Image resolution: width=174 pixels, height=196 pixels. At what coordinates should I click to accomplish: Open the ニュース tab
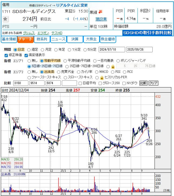58,39
